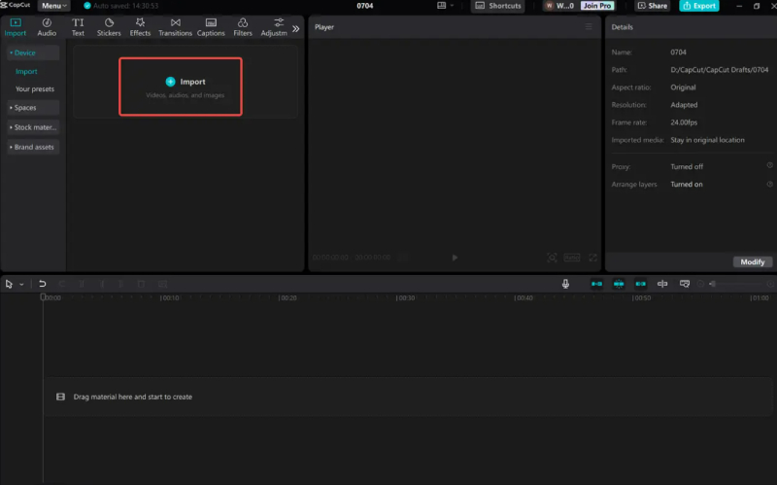Click the microphone record voiceover icon
The width and height of the screenshot is (777, 485).
tap(565, 284)
